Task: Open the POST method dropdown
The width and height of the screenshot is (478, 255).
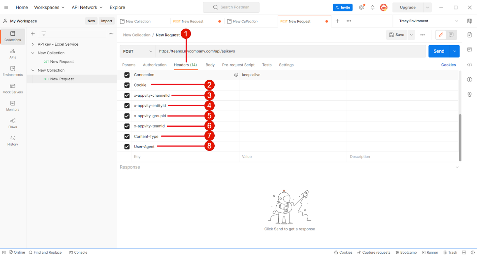Action: [x=138, y=51]
